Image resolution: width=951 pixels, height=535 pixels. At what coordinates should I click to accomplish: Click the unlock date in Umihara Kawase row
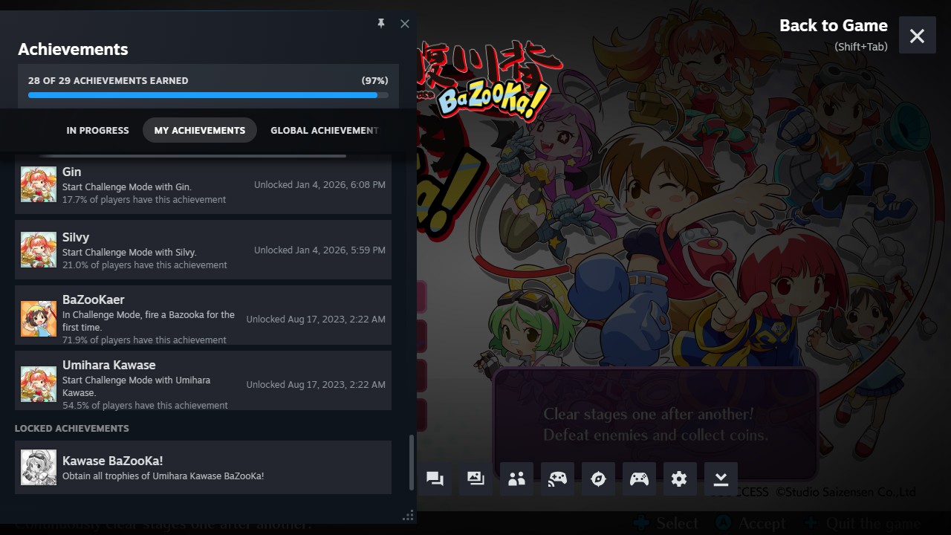click(x=316, y=384)
